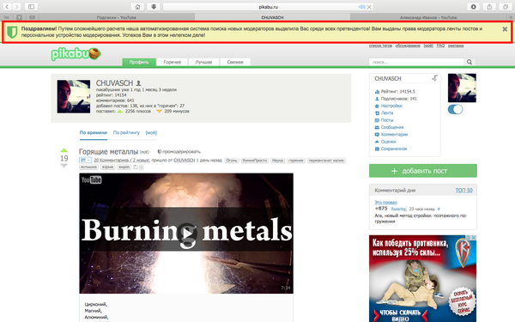Select the Наука tag
This screenshot has height=322, width=515.
[277, 161]
